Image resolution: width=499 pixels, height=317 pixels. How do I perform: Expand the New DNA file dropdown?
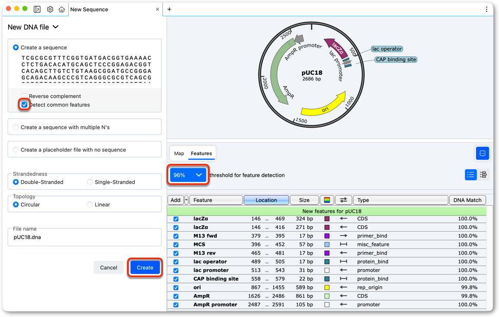coord(33,27)
